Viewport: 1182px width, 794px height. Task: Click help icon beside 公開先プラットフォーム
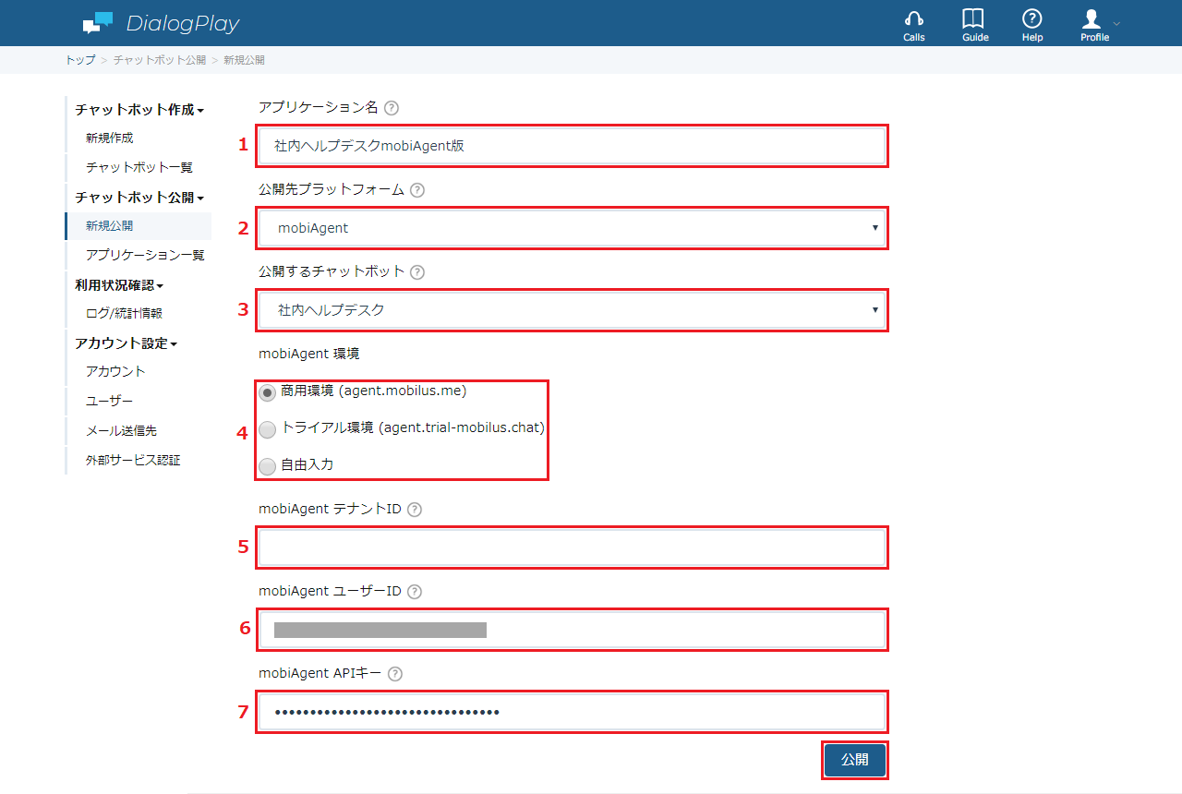417,190
